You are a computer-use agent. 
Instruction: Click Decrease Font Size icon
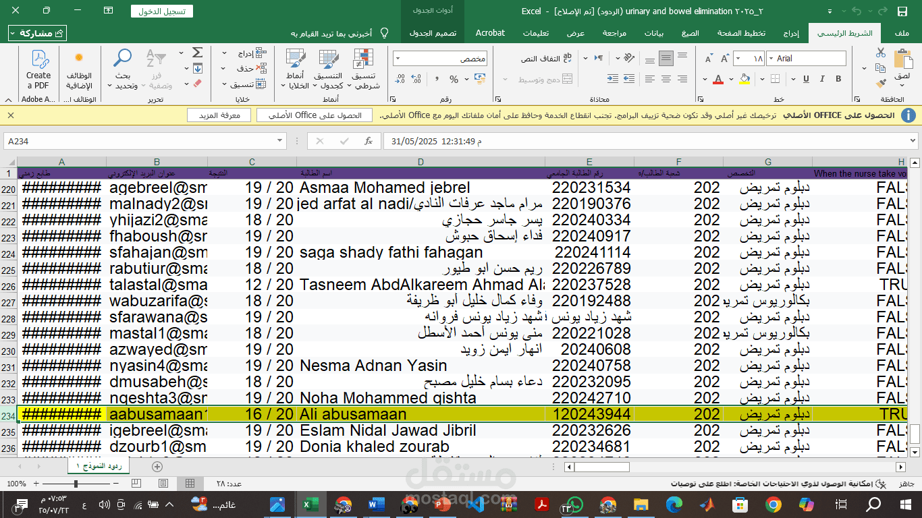(x=708, y=59)
